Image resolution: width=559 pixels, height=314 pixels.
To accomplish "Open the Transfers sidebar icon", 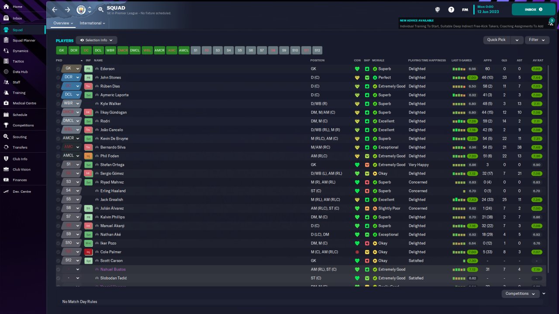I will pos(6,147).
